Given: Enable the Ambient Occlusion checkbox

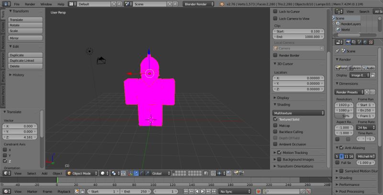Looking at the screenshot, I should 275,144.
